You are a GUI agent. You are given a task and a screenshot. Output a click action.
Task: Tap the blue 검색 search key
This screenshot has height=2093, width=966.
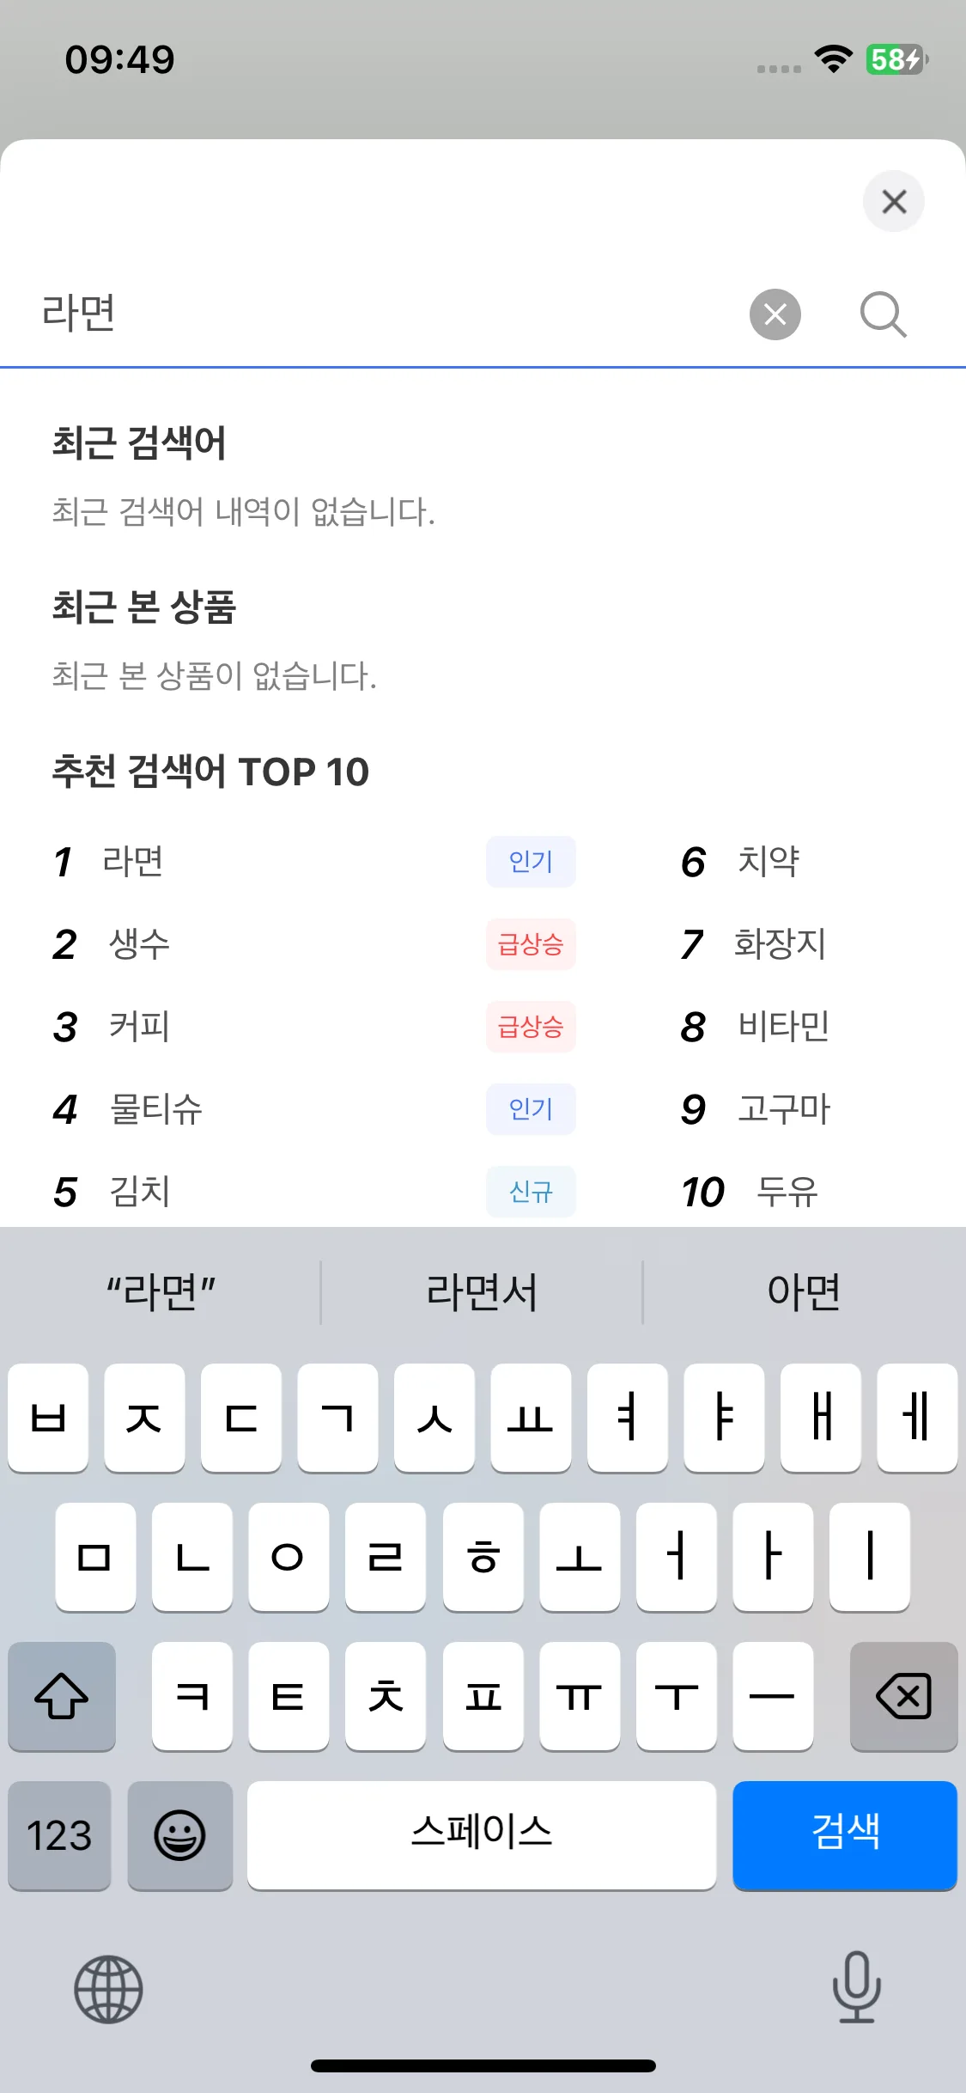tap(845, 1835)
